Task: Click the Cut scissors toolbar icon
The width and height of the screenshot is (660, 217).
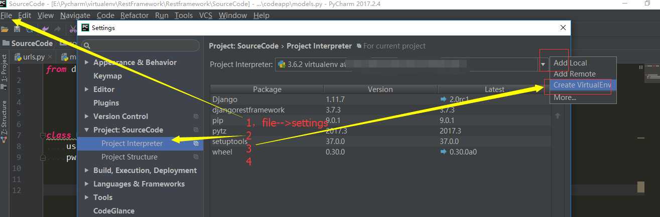Action: [x=73, y=29]
